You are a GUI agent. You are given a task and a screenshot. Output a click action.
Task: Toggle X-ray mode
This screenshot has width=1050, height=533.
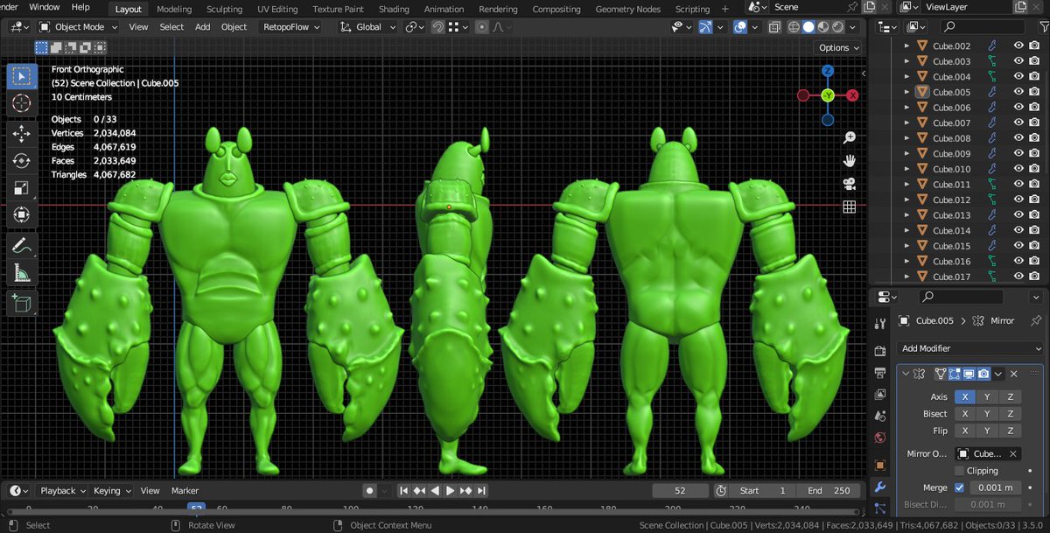click(x=773, y=27)
